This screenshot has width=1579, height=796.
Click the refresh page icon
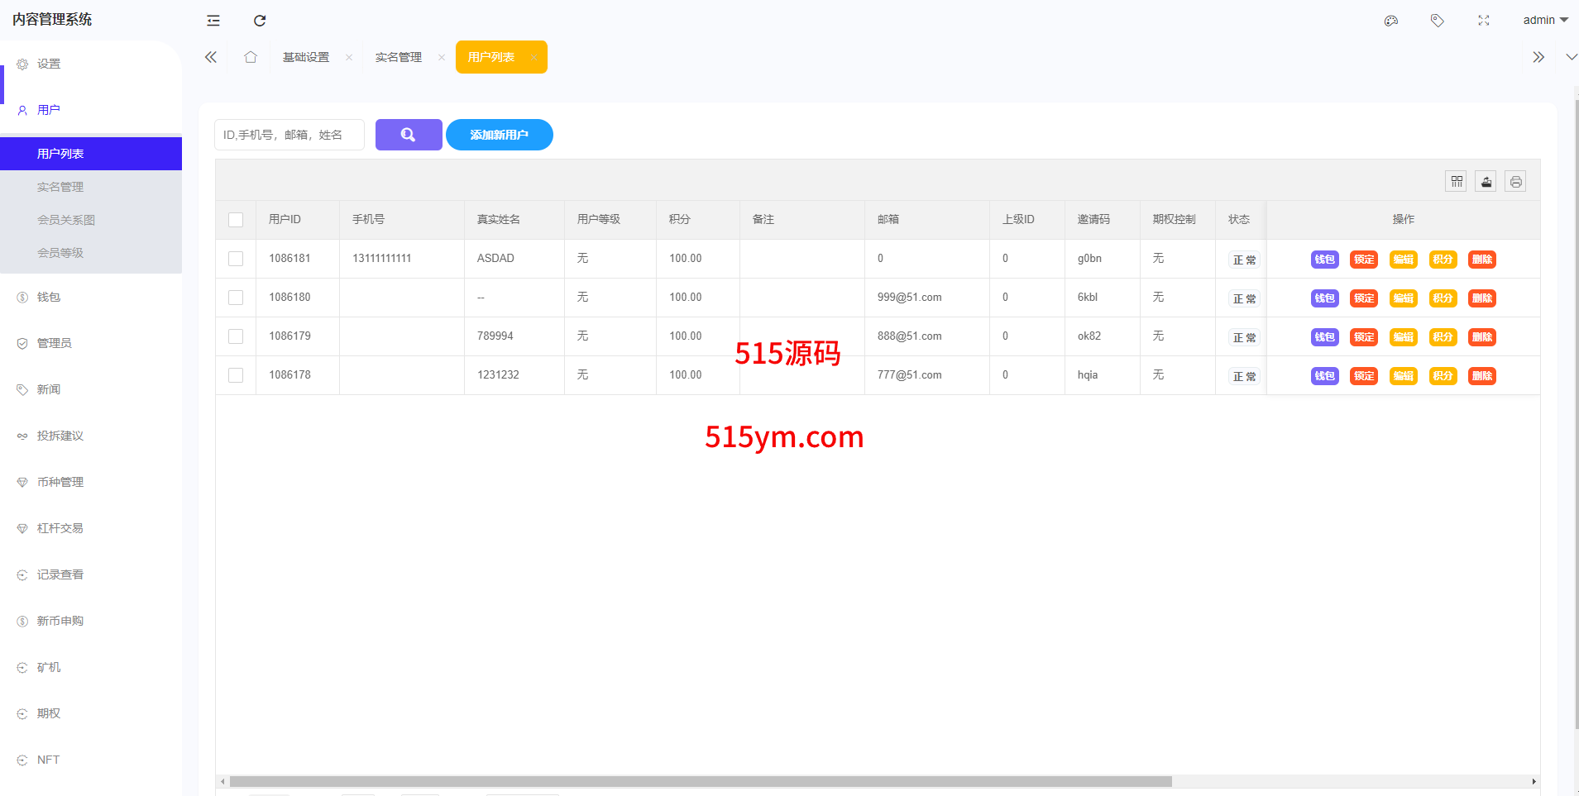(260, 21)
